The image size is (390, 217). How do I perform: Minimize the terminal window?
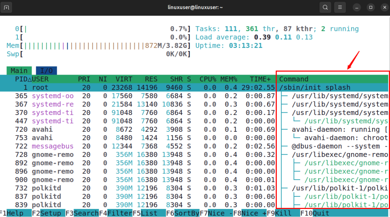(356, 7)
